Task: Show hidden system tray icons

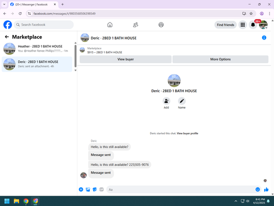Action: click(236, 201)
